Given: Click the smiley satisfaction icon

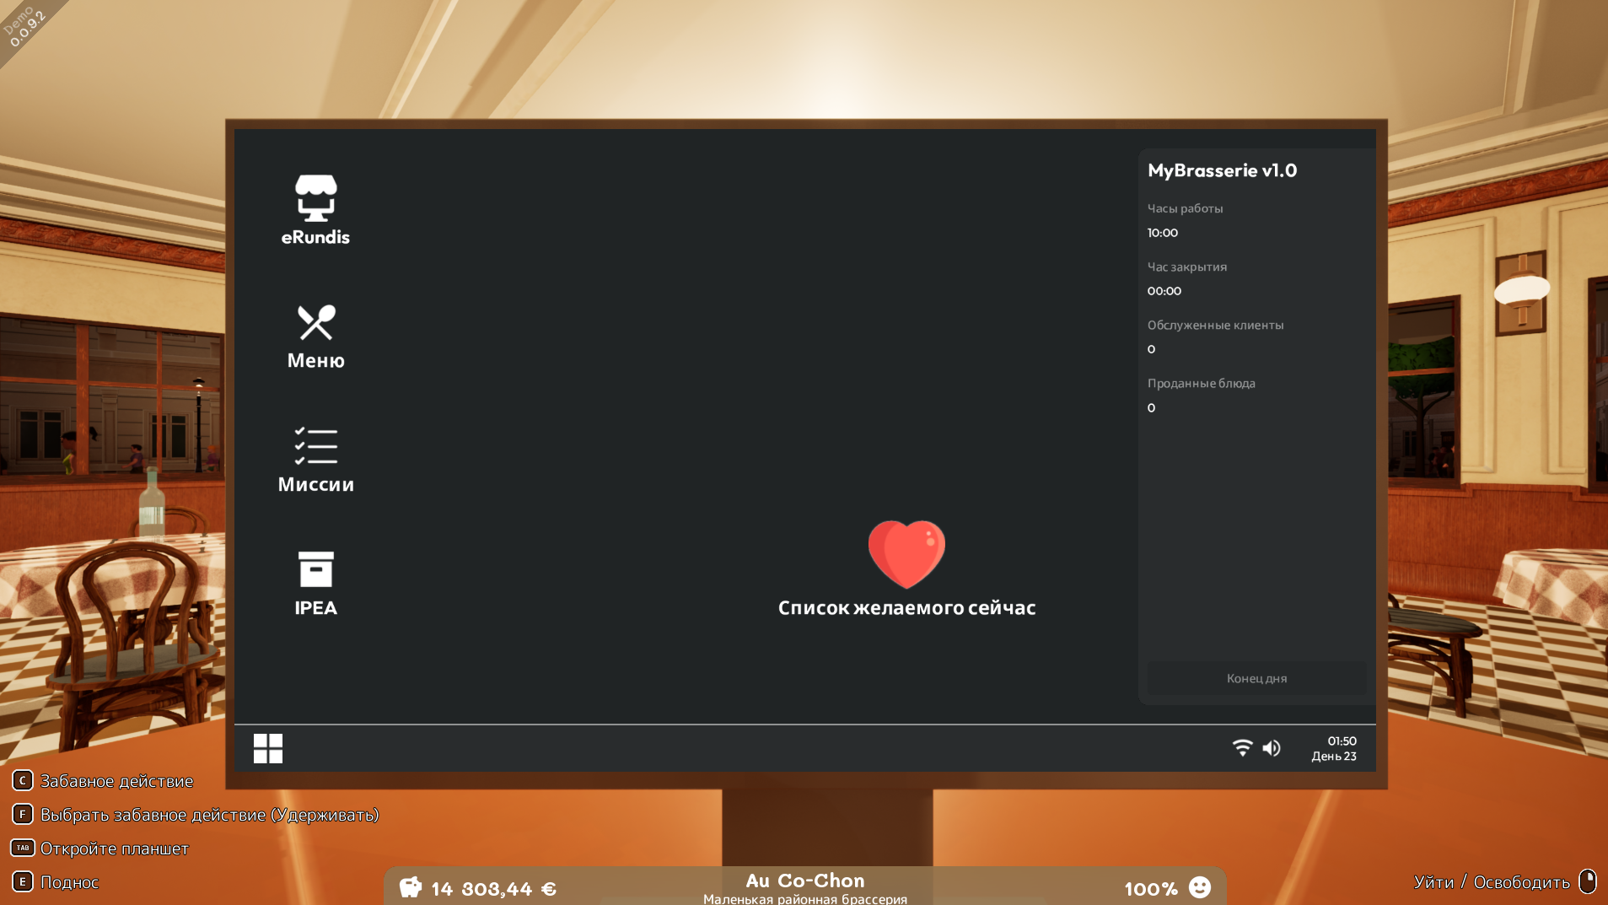Looking at the screenshot, I should click(x=1199, y=887).
